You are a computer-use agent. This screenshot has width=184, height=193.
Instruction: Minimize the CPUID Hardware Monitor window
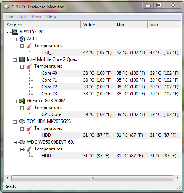click(148, 5)
